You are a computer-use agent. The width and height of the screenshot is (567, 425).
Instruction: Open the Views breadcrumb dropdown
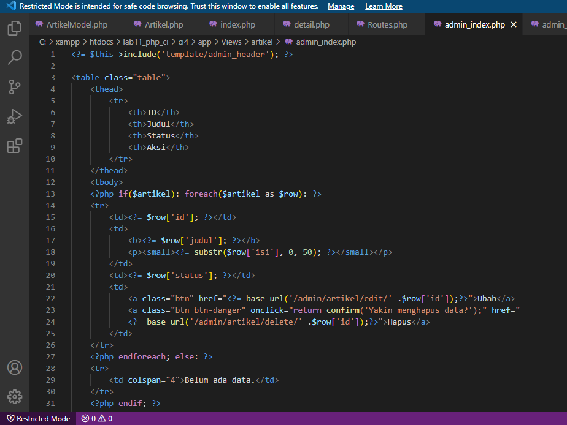[230, 42]
